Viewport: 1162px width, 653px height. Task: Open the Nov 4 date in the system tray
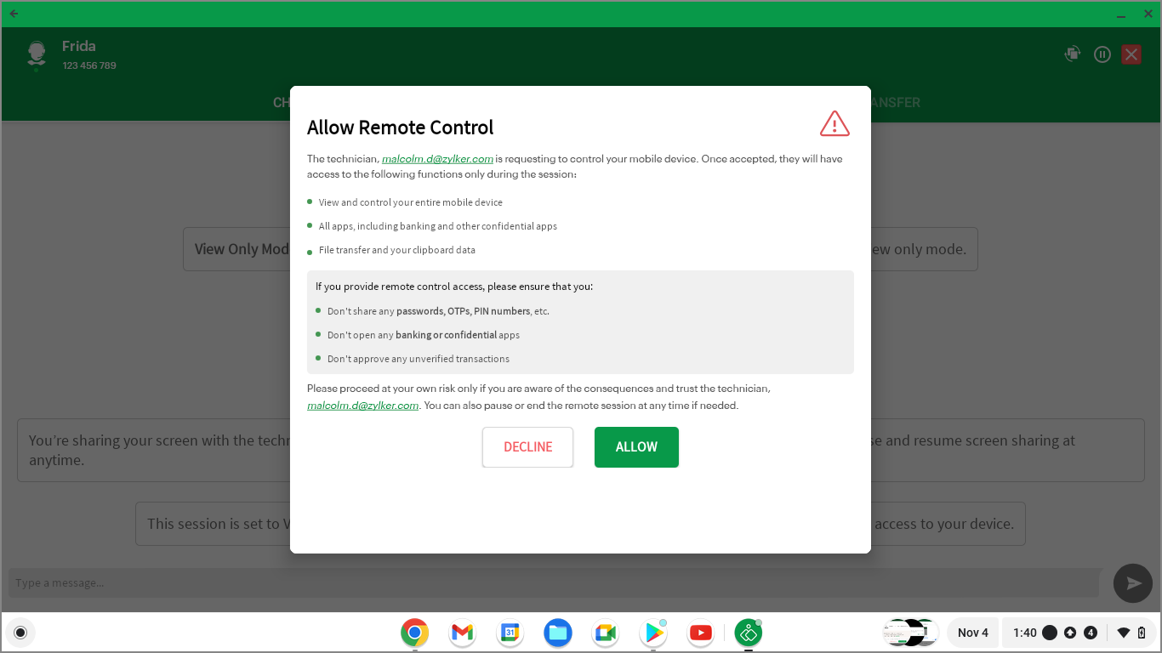point(972,633)
